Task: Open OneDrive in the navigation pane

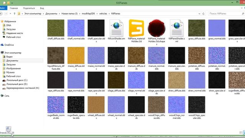Action: click(9, 45)
